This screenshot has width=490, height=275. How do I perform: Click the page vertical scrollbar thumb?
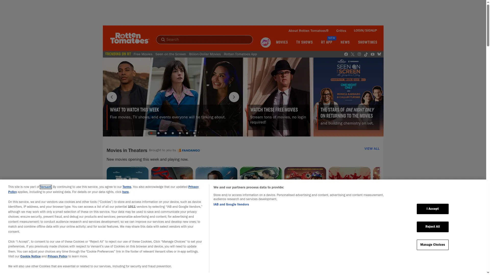(488, 25)
